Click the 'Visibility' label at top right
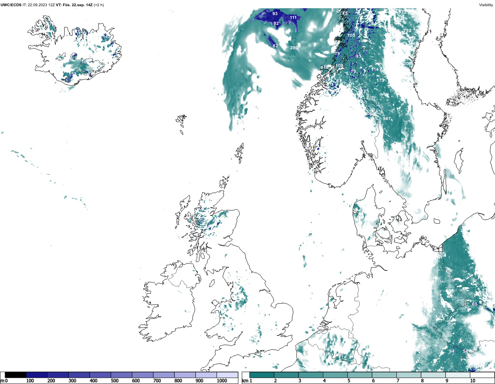Screen dimensions: 495x384 point(486,5)
